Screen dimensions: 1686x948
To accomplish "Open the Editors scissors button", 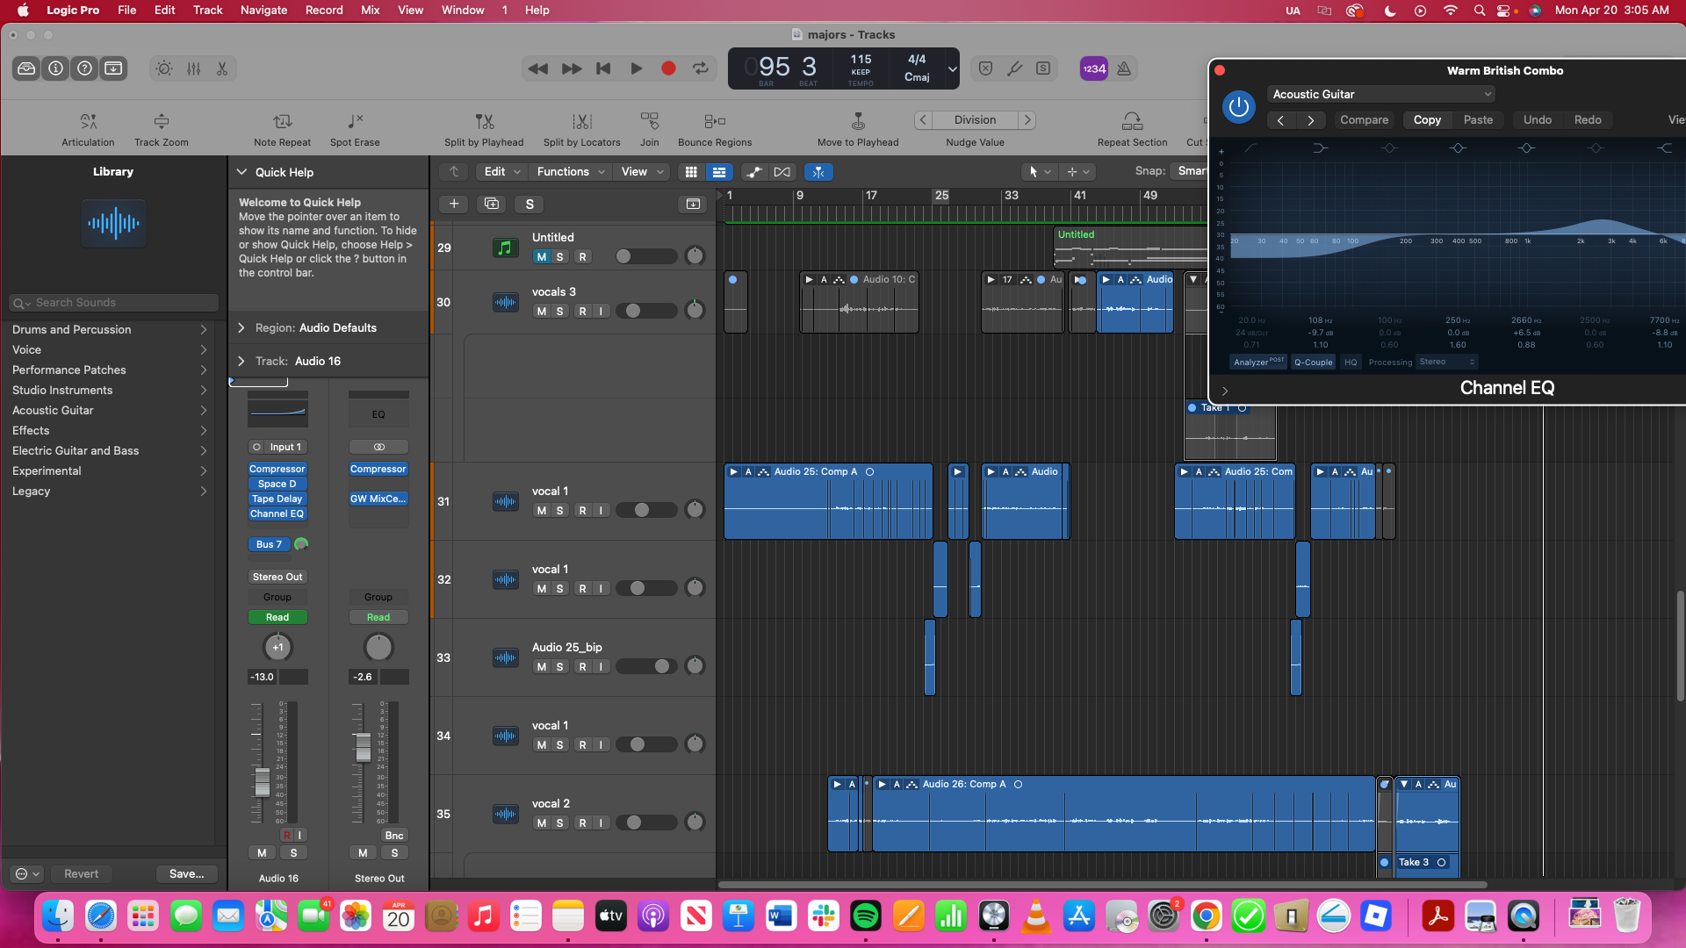I will tap(222, 68).
